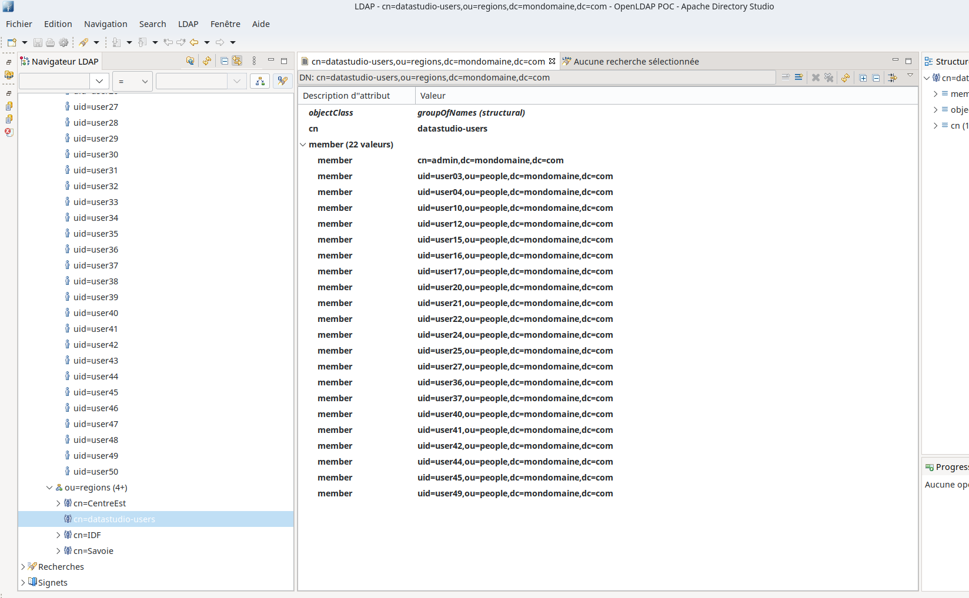Image resolution: width=969 pixels, height=598 pixels.
Task: Click the Last Edit Location icon
Action: click(x=168, y=42)
